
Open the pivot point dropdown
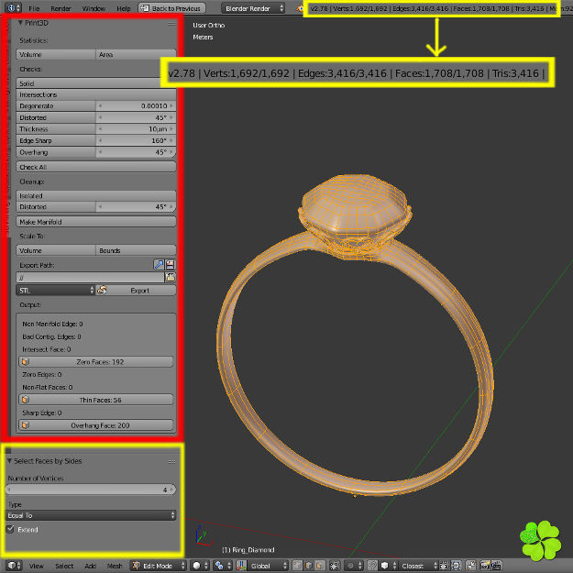[223, 566]
